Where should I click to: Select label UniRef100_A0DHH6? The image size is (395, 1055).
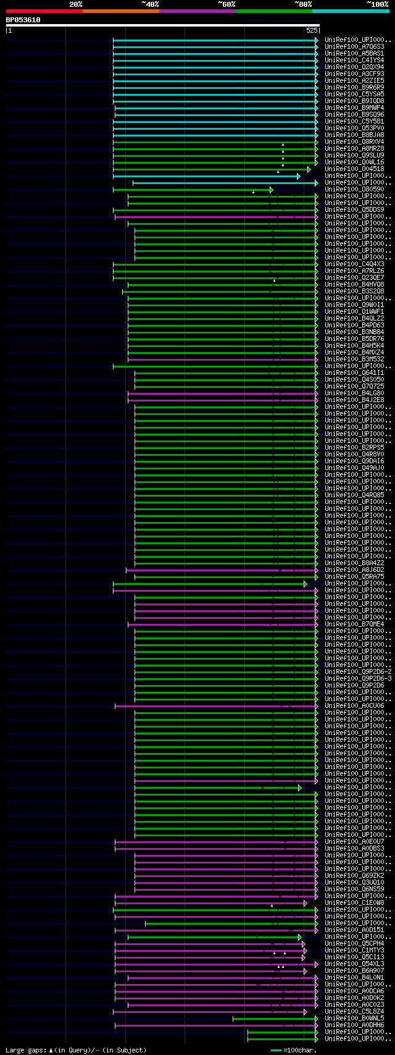coord(354,1025)
